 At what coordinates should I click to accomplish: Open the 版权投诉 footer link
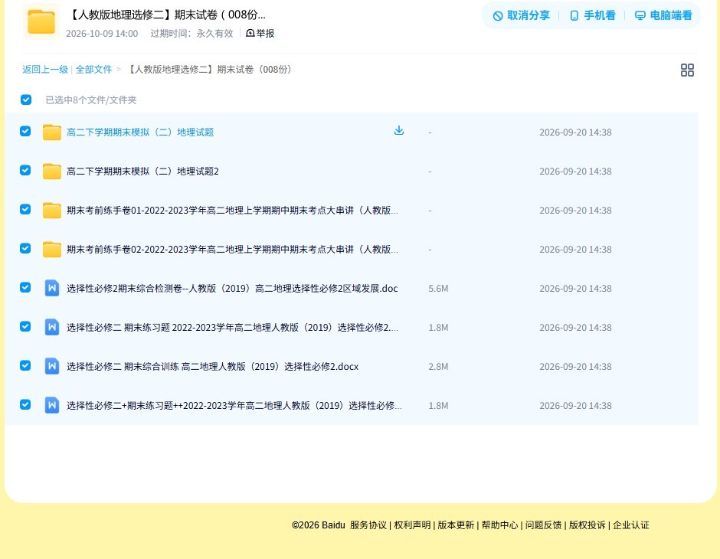587,525
